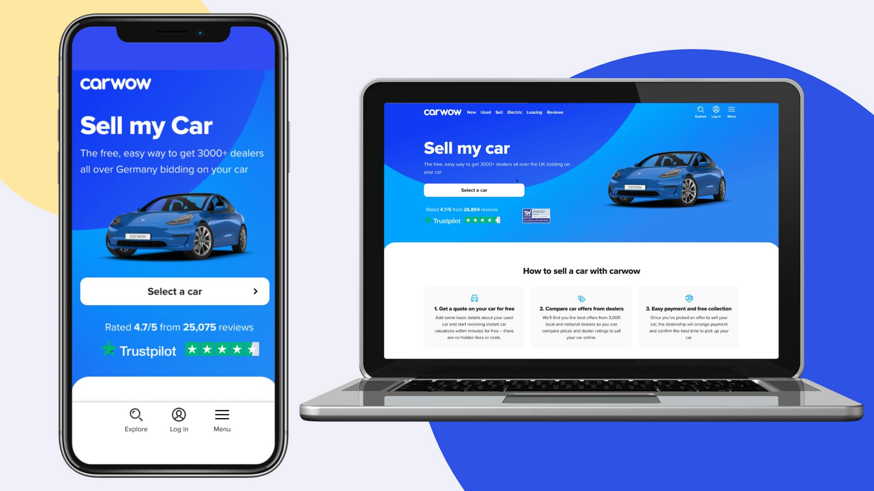The image size is (874, 491).
Task: Click the Log In icon on desktop navbar
Action: coord(716,110)
